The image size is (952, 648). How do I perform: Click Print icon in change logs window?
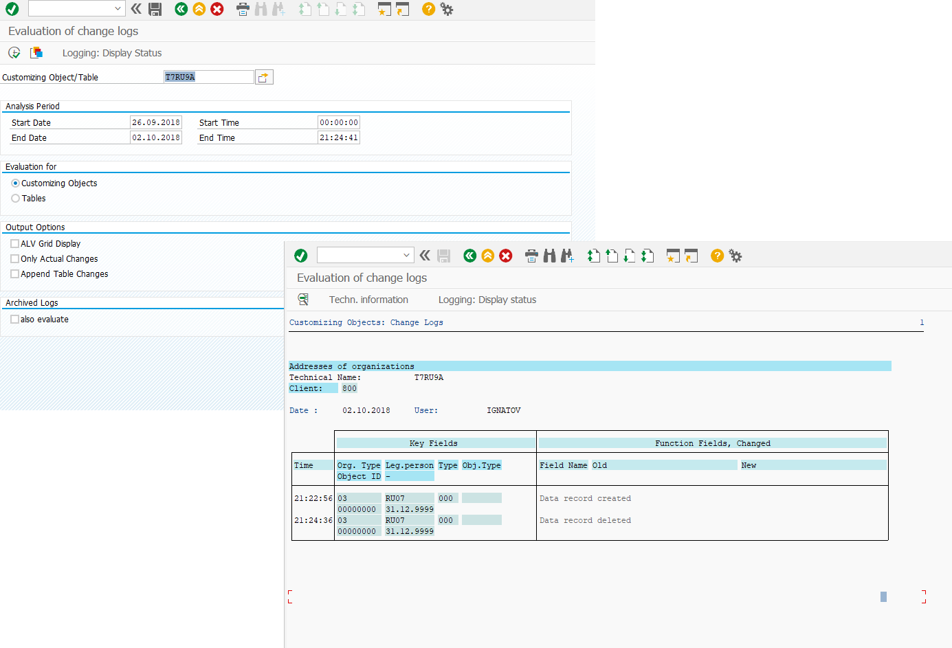tap(531, 256)
